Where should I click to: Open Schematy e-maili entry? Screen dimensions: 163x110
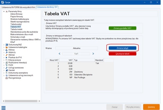click(18, 37)
